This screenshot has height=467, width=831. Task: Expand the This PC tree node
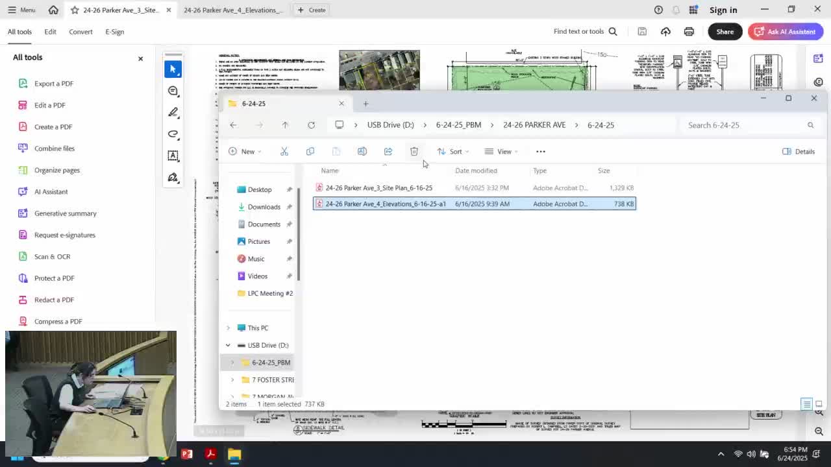click(x=228, y=328)
